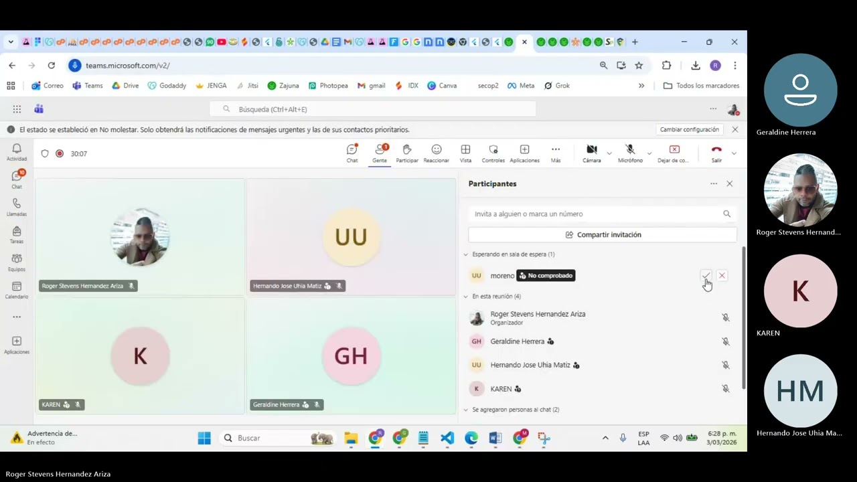Open meeting Controles

click(x=493, y=153)
